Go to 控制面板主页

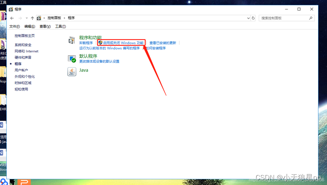(25, 36)
